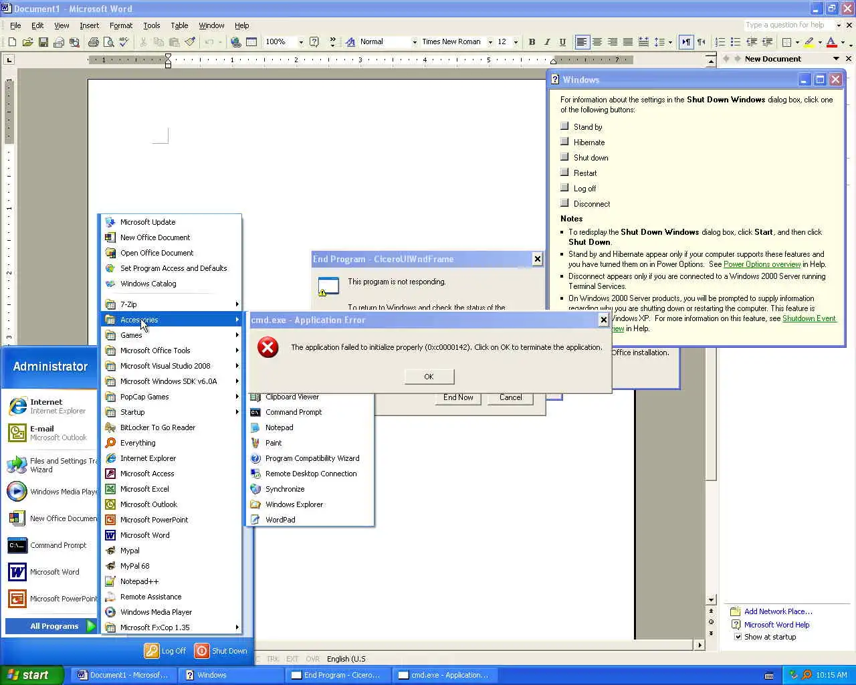Expand Microsoft Visual Studio 2008 folder

pyautogui.click(x=171, y=366)
